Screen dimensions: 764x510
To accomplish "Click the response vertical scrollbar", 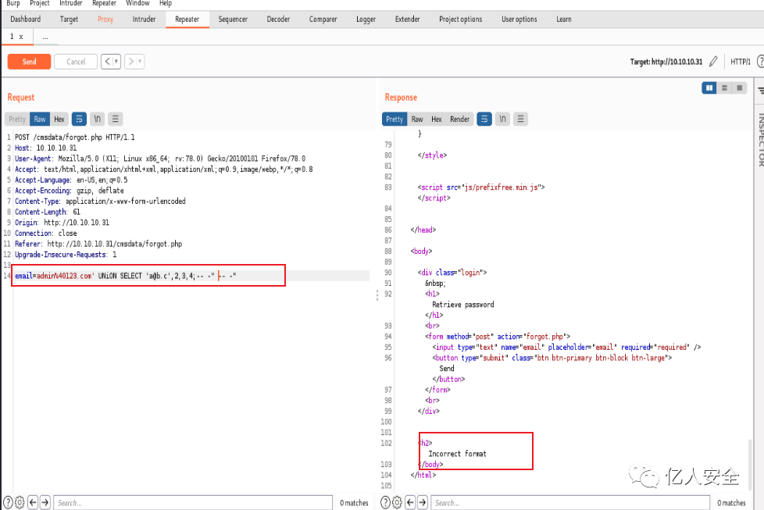I will tap(751, 463).
